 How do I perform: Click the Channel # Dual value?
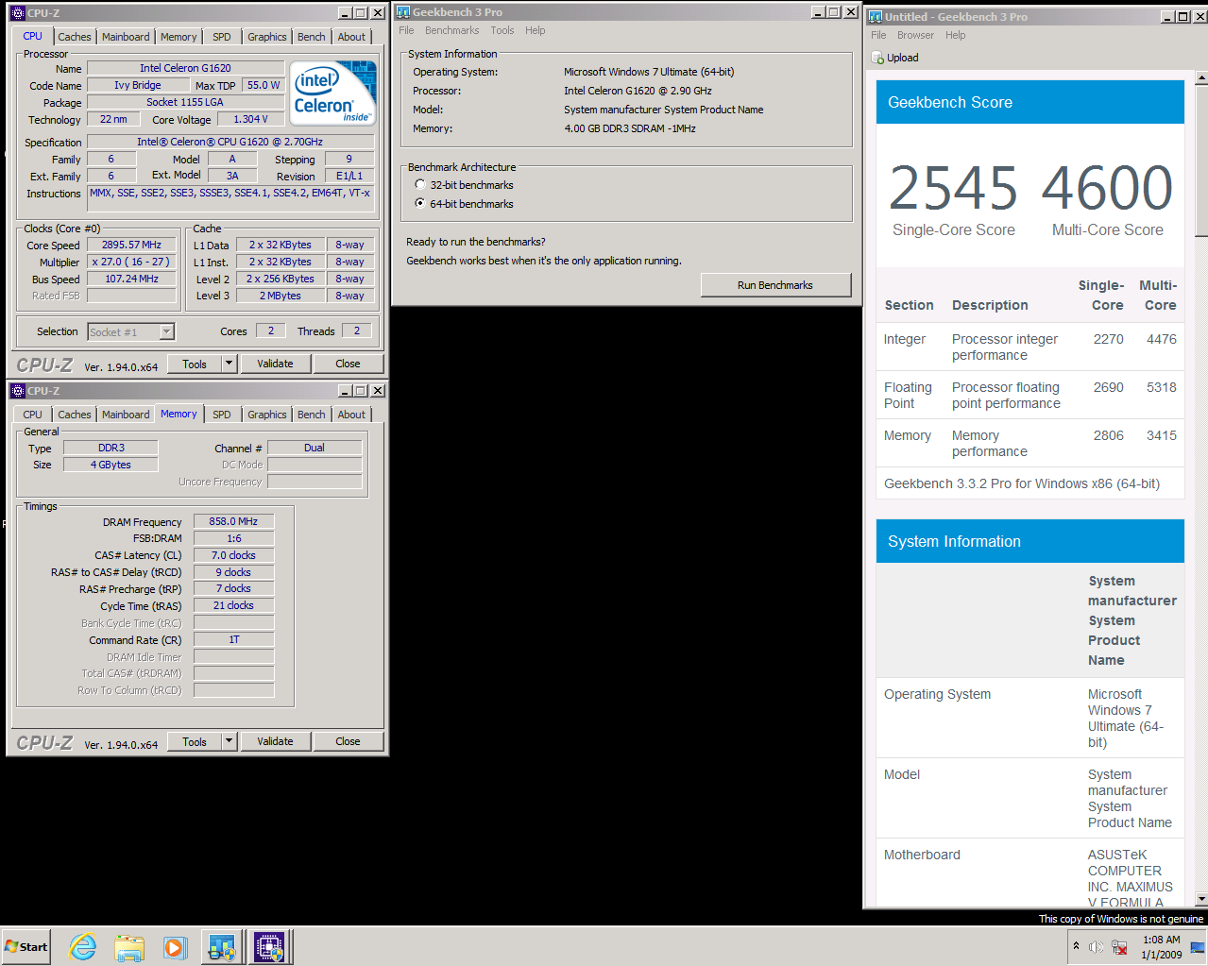(315, 448)
